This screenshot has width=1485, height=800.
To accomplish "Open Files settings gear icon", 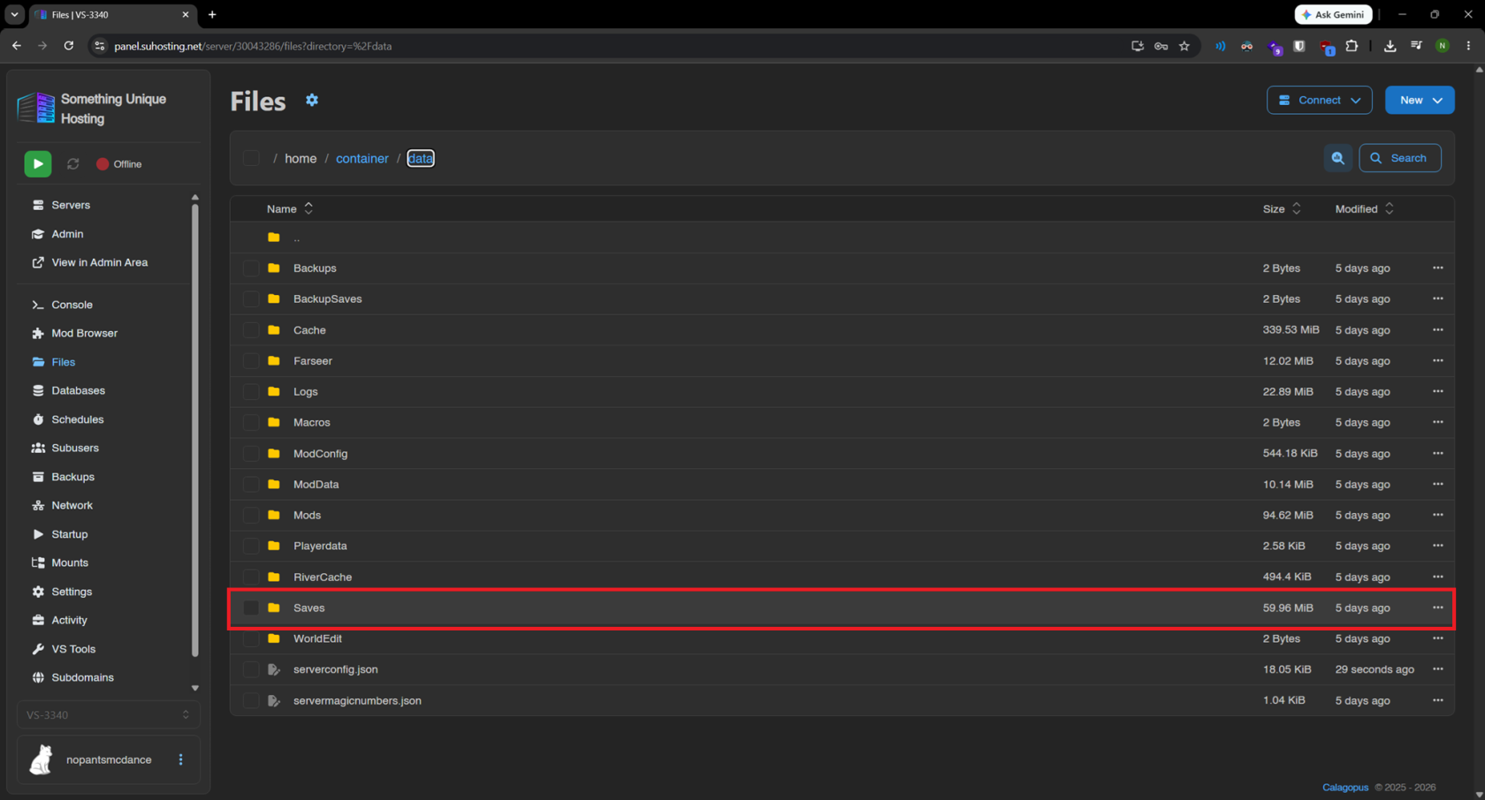I will (x=312, y=101).
